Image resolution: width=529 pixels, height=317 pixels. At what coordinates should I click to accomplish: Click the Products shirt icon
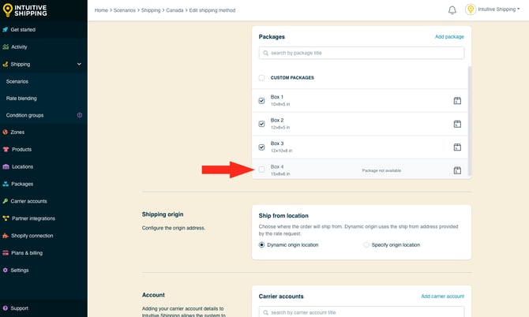pos(6,149)
